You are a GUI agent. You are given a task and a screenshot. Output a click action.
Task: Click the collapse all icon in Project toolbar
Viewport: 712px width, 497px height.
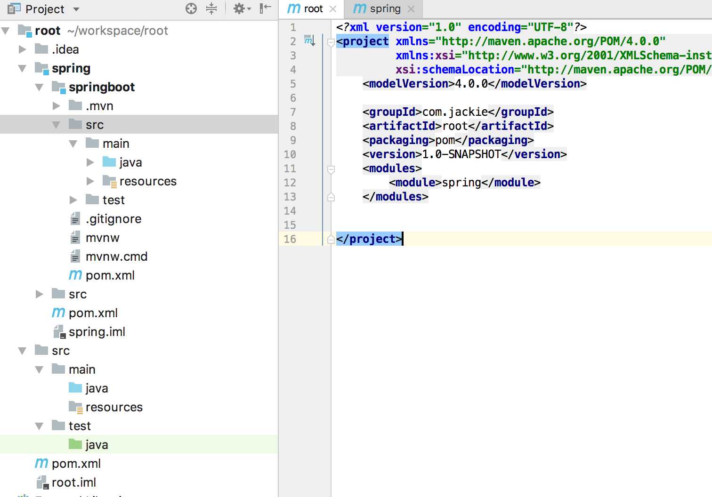pyautogui.click(x=211, y=8)
